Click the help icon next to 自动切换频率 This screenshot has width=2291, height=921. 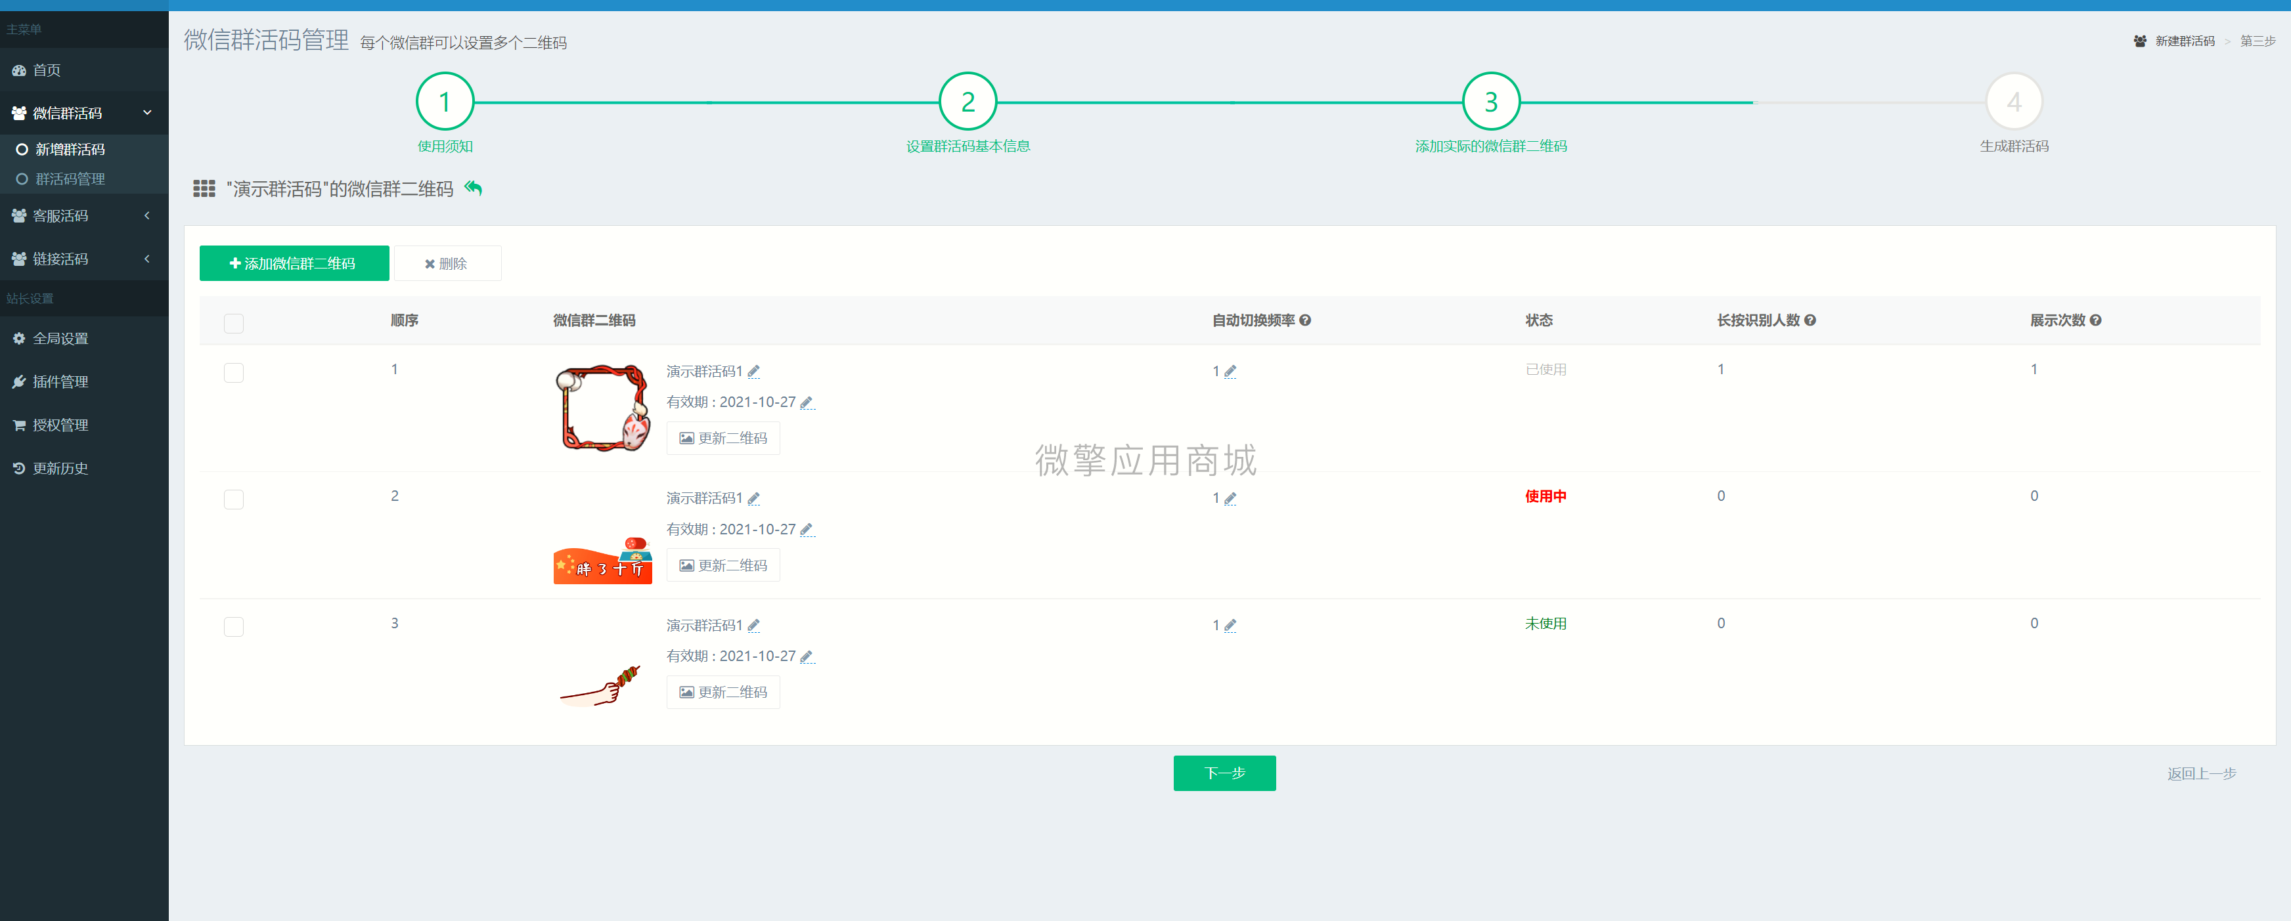[x=1304, y=320]
